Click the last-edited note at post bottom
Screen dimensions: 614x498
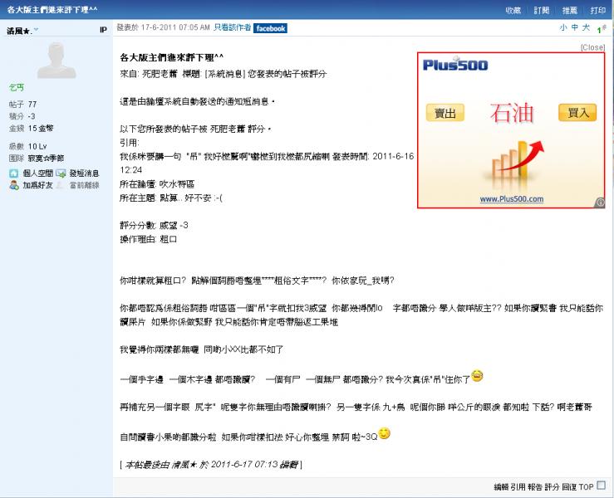click(x=211, y=464)
